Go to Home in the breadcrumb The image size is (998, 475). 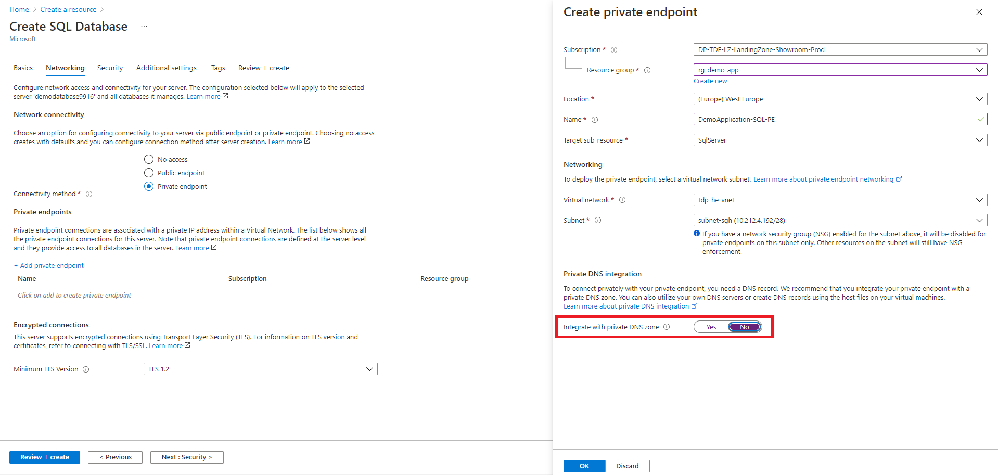tap(19, 9)
